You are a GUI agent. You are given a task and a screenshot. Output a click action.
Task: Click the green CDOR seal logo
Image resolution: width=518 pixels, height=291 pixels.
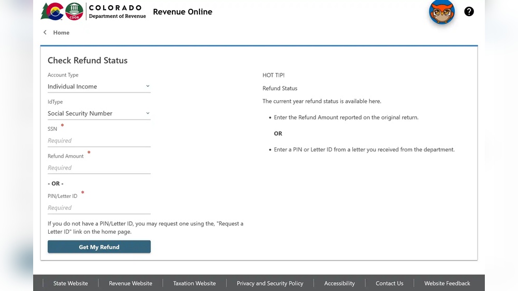[74, 11]
